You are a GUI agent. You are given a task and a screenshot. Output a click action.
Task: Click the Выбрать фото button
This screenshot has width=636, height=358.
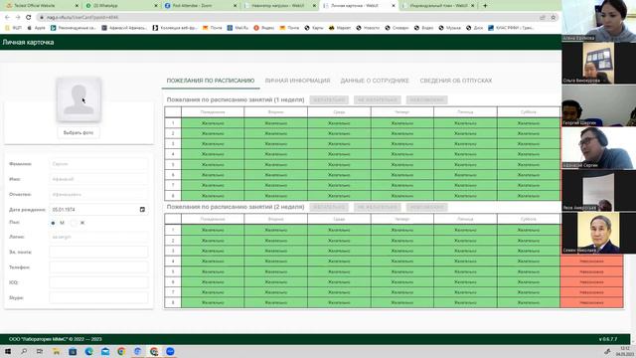pos(79,132)
